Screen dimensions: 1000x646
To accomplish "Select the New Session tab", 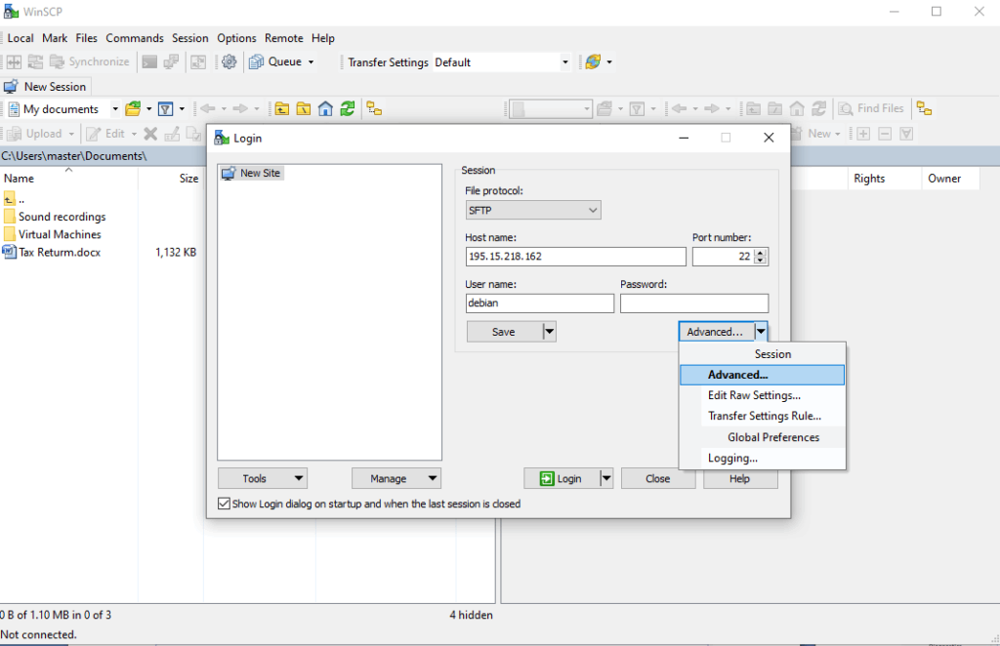I will point(45,87).
